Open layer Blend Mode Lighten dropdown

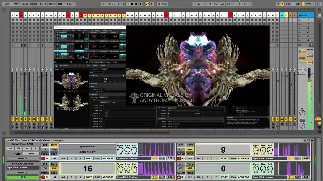coord(103,97)
